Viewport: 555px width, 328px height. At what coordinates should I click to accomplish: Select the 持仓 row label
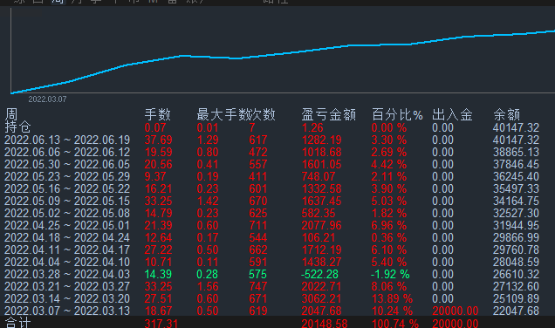[x=17, y=127]
